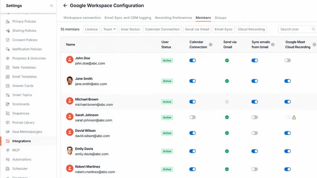Image resolution: width=317 pixels, height=178 pixels.
Task: Click the Privacy Policies lock icon
Action: click(8, 21)
